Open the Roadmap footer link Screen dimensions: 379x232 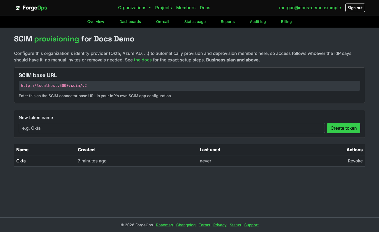[x=164, y=225]
